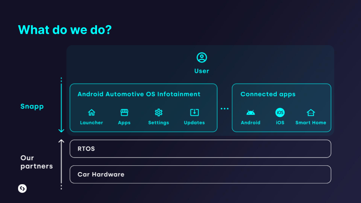Click the 'Settings' label text
361x203 pixels.
click(159, 123)
